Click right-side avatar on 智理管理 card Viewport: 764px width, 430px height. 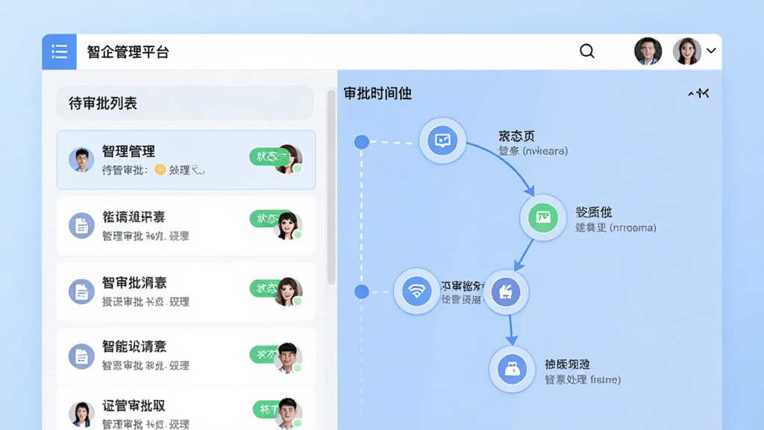pyautogui.click(x=289, y=159)
